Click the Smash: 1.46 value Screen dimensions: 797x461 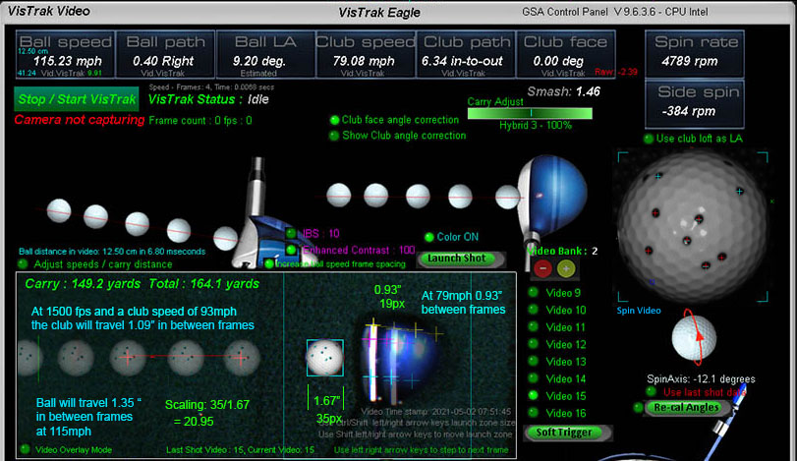click(563, 91)
